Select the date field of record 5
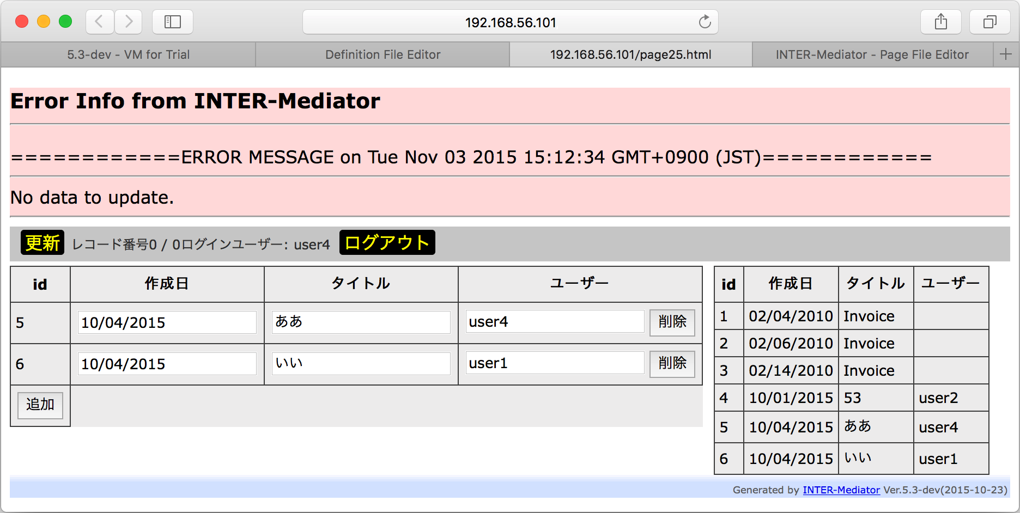Image resolution: width=1020 pixels, height=513 pixels. coord(167,322)
